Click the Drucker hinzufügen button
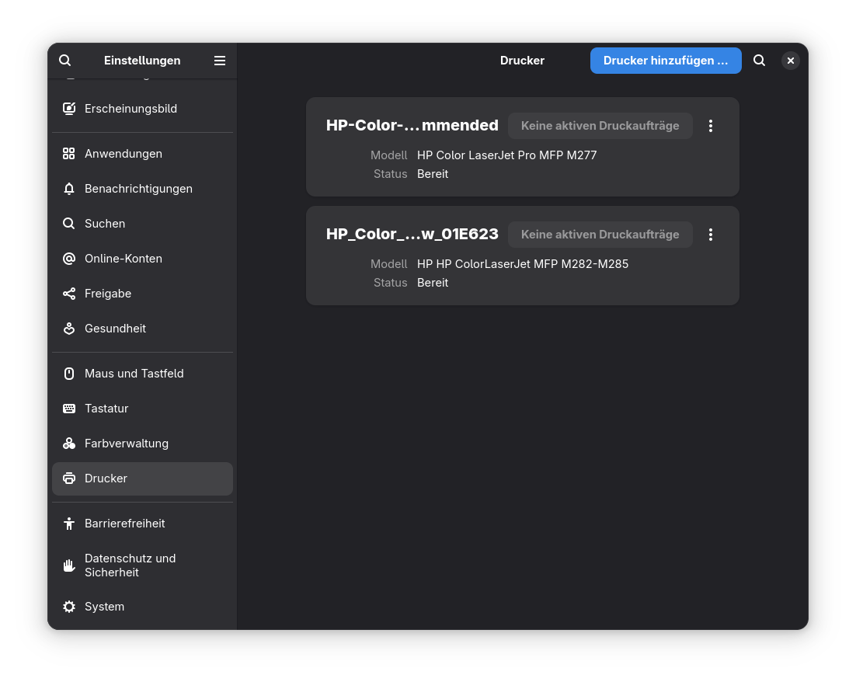 [x=665, y=60]
